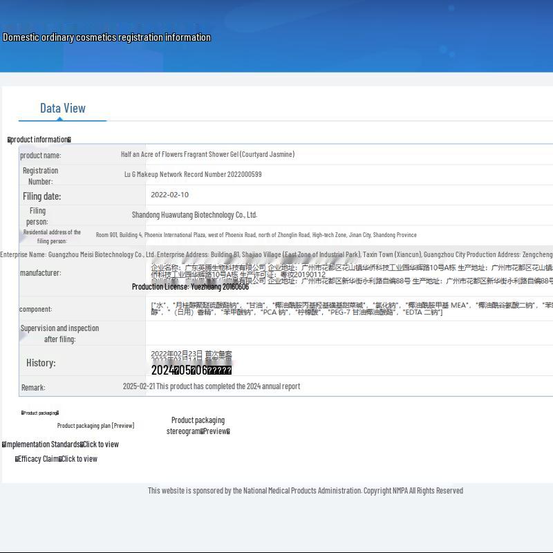Viewport: 553px width, 553px height.
Task: Open the Data View tab
Action: pos(63,109)
